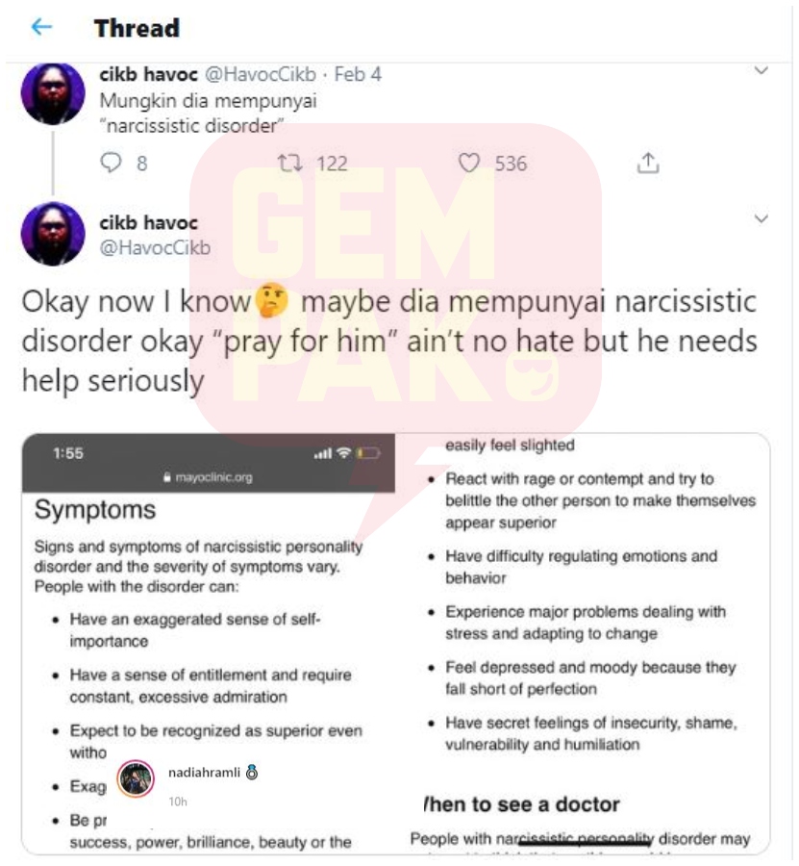This screenshot has width=799, height=866.
Task: Retweet the tweet with 122 retweets
Action: click(x=289, y=163)
